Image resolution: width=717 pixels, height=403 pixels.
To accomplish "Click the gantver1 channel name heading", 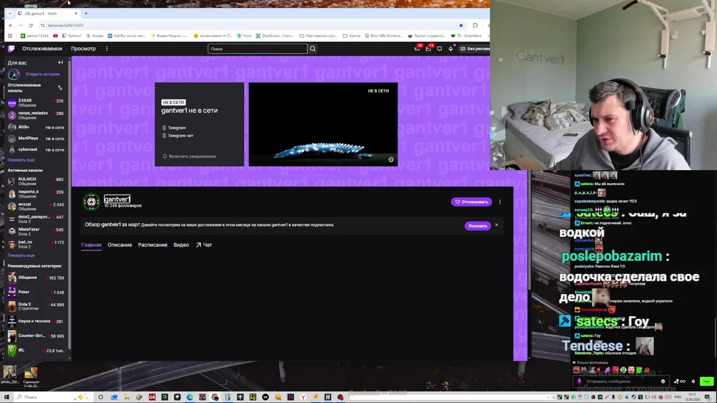I will 117,199.
